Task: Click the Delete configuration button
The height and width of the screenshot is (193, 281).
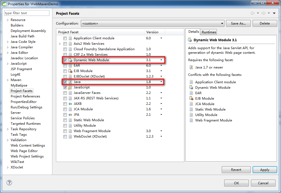Action: (265, 23)
